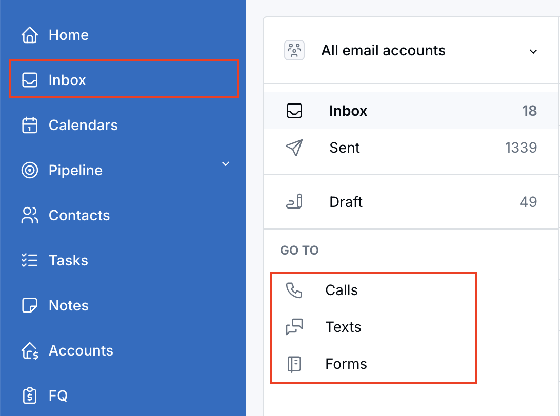This screenshot has height=416, width=560.
Task: Click the Calls phone icon
Action: (x=294, y=290)
